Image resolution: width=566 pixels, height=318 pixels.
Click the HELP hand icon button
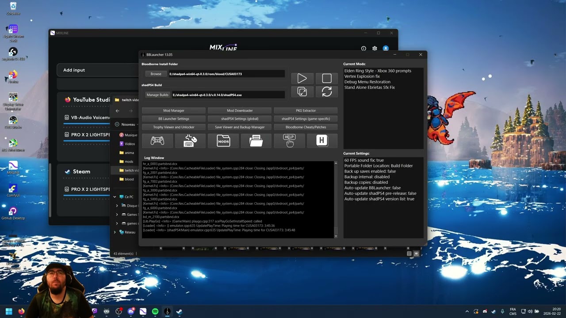coord(289,141)
